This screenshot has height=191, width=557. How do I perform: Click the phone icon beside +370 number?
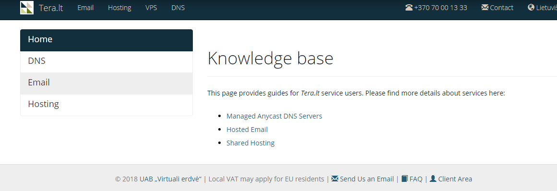pos(409,8)
